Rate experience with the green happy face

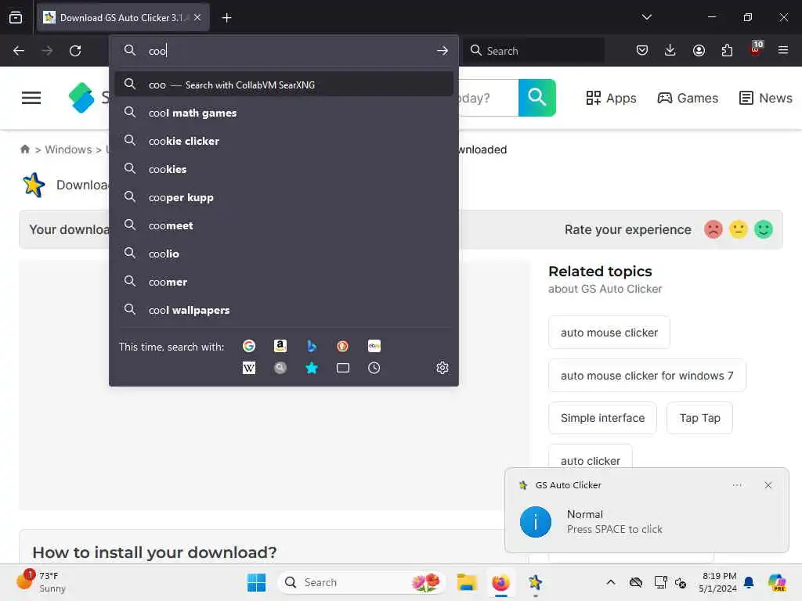763,229
